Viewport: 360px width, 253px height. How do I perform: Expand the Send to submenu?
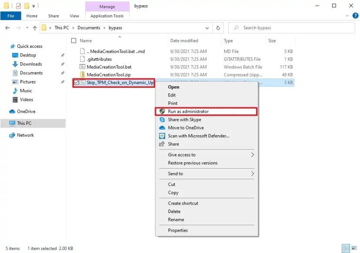point(252,173)
